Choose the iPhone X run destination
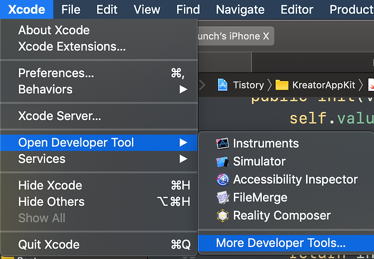 [x=236, y=36]
